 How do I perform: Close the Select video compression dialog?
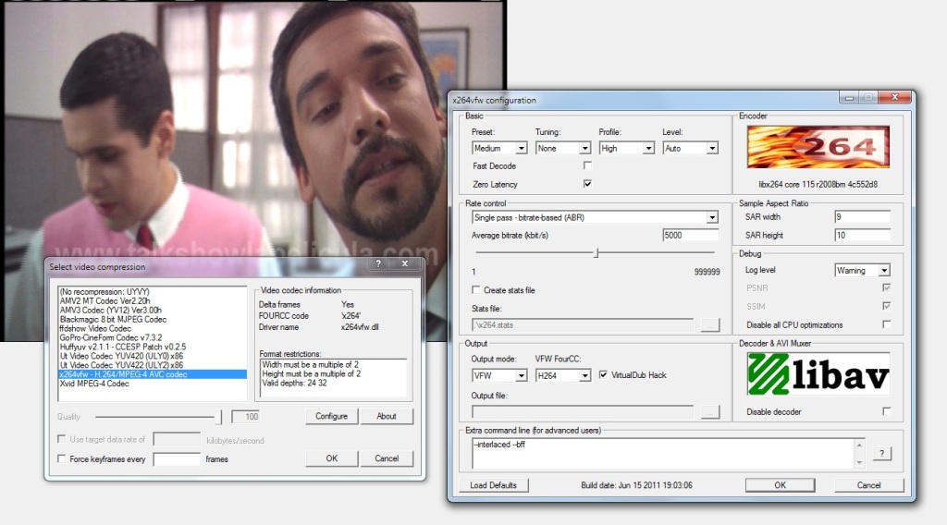click(405, 263)
